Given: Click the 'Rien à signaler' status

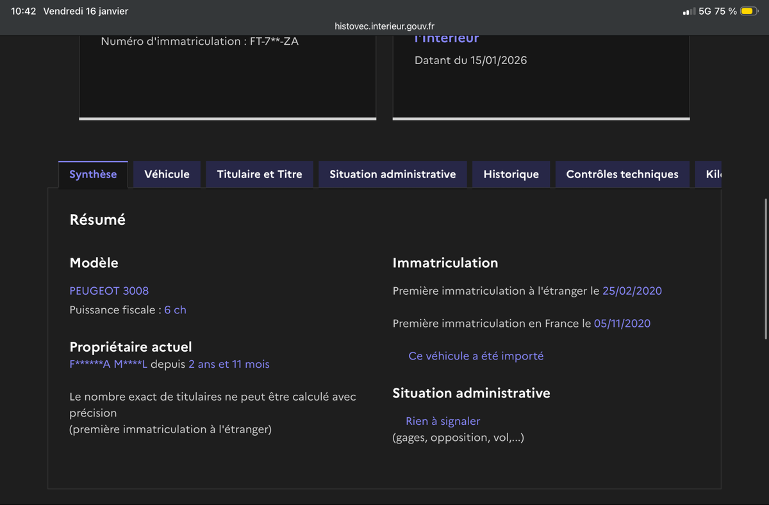Looking at the screenshot, I should pyautogui.click(x=443, y=421).
